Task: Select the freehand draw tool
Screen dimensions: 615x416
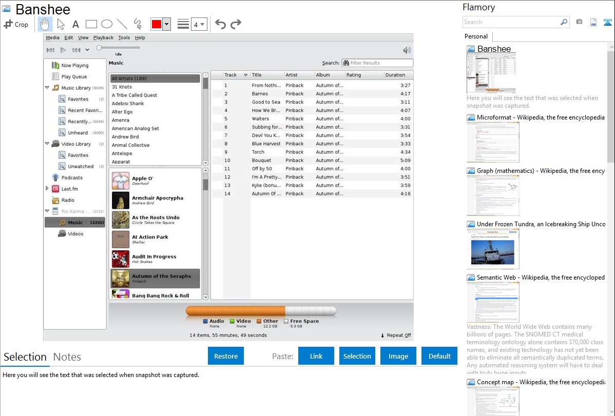Action: (137, 24)
